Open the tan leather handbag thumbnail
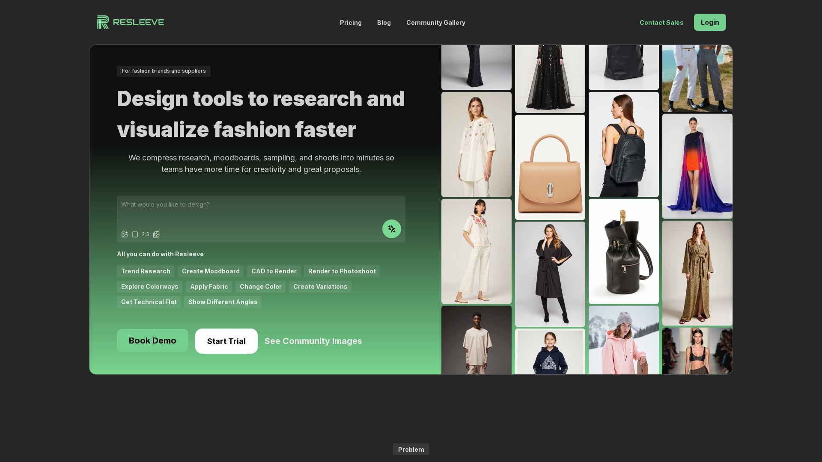Viewport: 822px width, 462px height. [x=550, y=167]
